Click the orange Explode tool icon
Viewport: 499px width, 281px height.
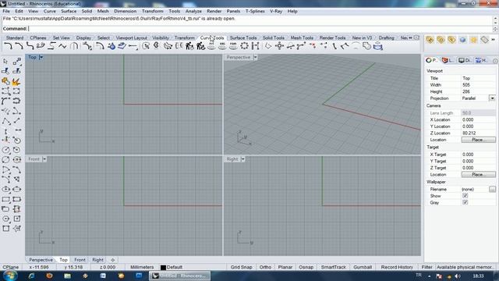click(x=16, y=81)
